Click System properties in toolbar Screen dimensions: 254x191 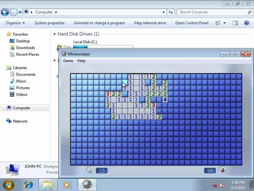50,23
